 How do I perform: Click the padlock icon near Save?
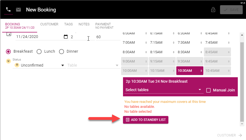pos(213,10)
